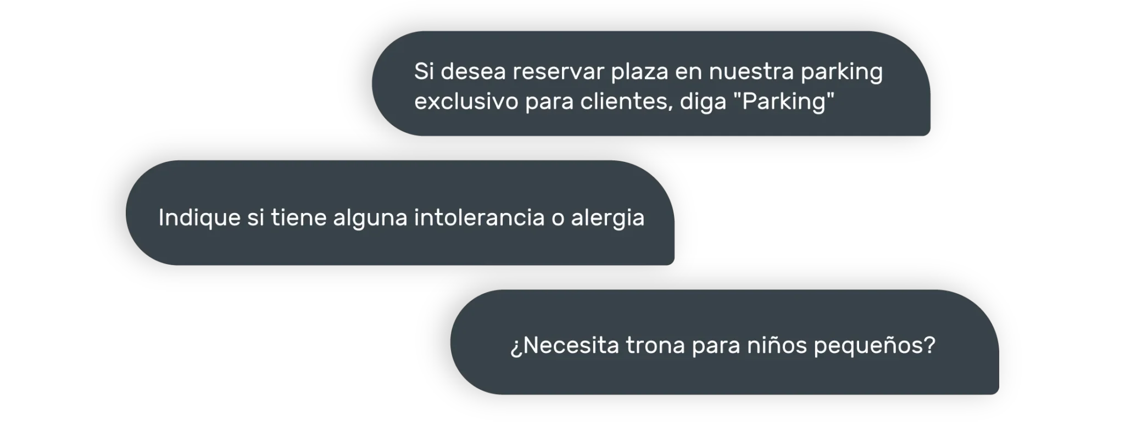Click the word "trona" in the third bubble

(655, 345)
